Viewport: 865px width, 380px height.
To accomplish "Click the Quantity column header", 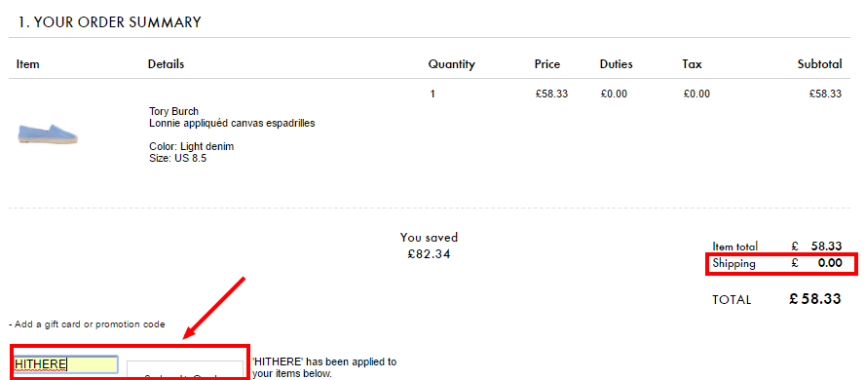I will click(x=451, y=64).
